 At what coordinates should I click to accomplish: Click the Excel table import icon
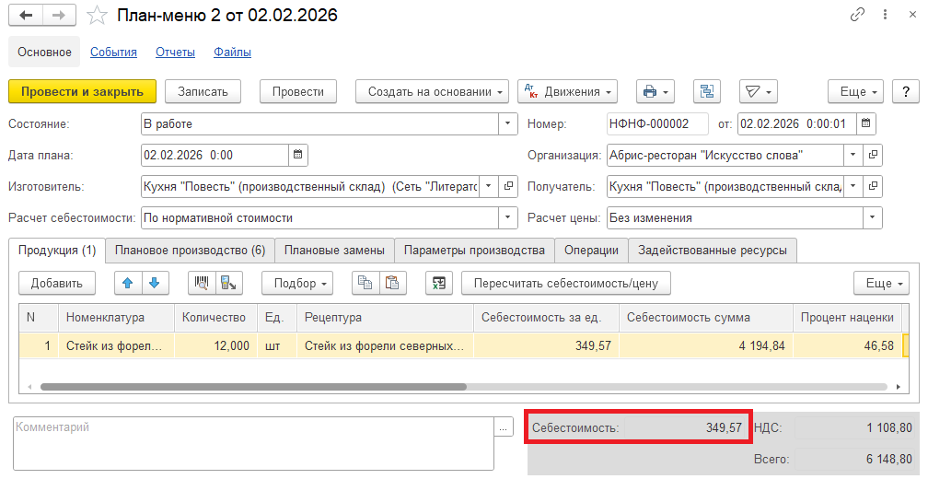(439, 283)
